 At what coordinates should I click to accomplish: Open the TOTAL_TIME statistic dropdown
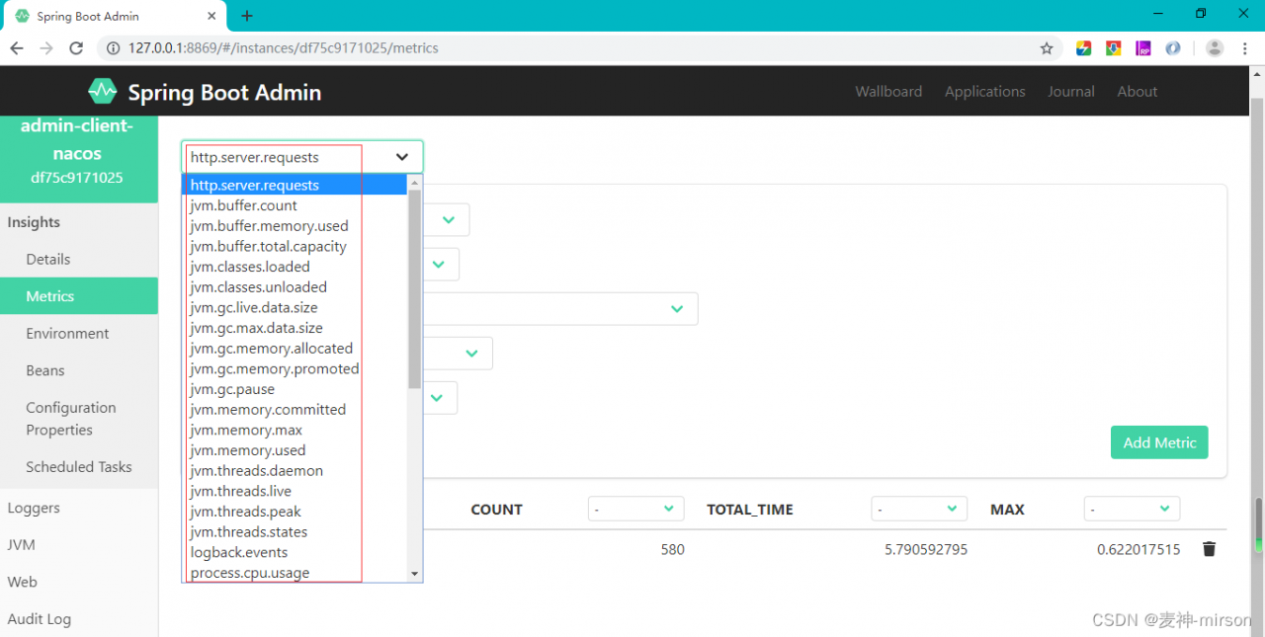click(x=919, y=510)
